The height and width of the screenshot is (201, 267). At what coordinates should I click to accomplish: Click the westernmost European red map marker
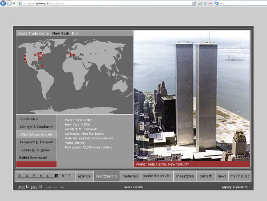pos(69,53)
